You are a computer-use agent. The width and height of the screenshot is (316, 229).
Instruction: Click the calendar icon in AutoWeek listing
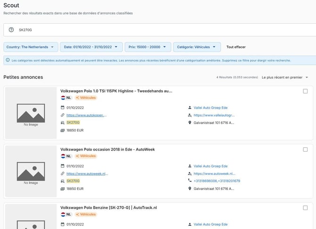pos(62,166)
